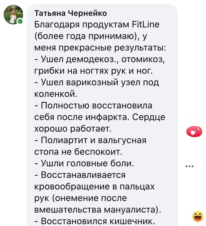Click the red heart reaction icon
Screen dimensions: 206x226
(194, 132)
